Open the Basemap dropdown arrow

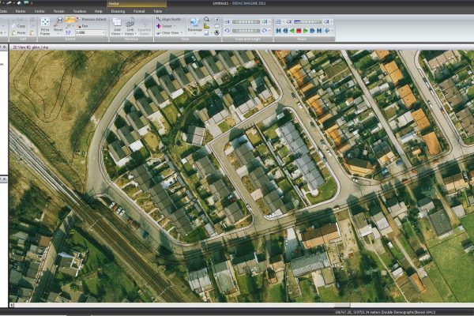[194, 33]
